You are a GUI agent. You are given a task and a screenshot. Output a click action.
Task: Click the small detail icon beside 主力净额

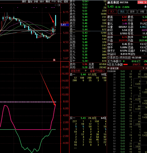pos(120,61)
